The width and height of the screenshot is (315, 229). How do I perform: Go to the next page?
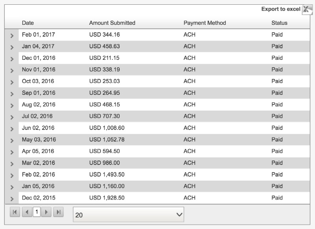click(46, 212)
